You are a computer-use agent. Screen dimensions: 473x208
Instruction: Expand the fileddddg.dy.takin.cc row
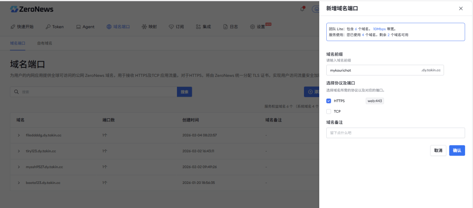click(x=19, y=135)
